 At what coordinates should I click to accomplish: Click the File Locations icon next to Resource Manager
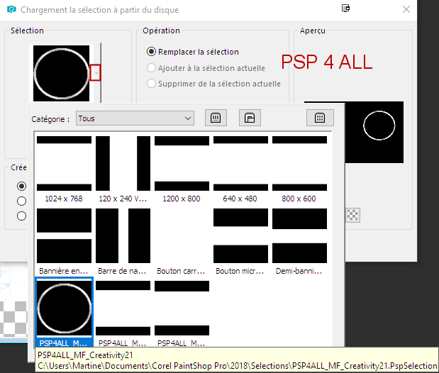point(249,118)
